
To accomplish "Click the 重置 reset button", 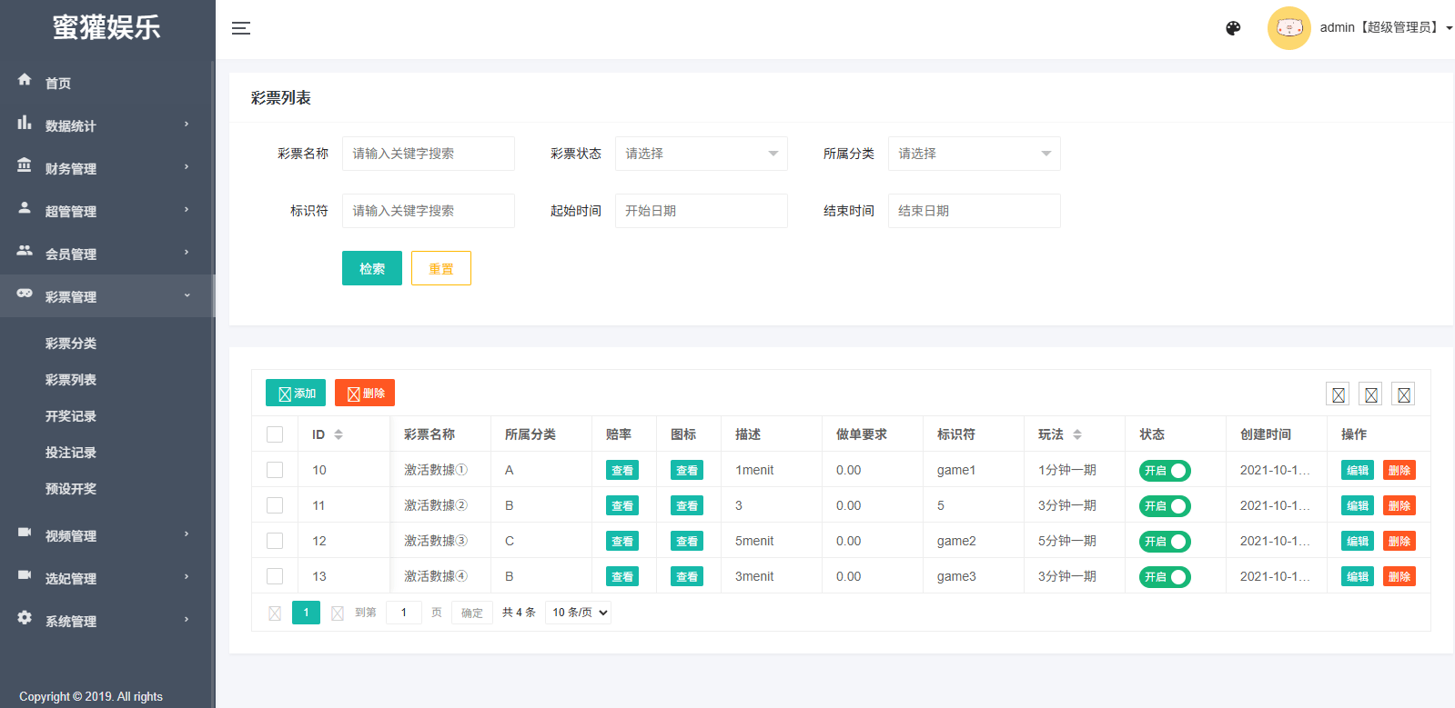I will [440, 268].
